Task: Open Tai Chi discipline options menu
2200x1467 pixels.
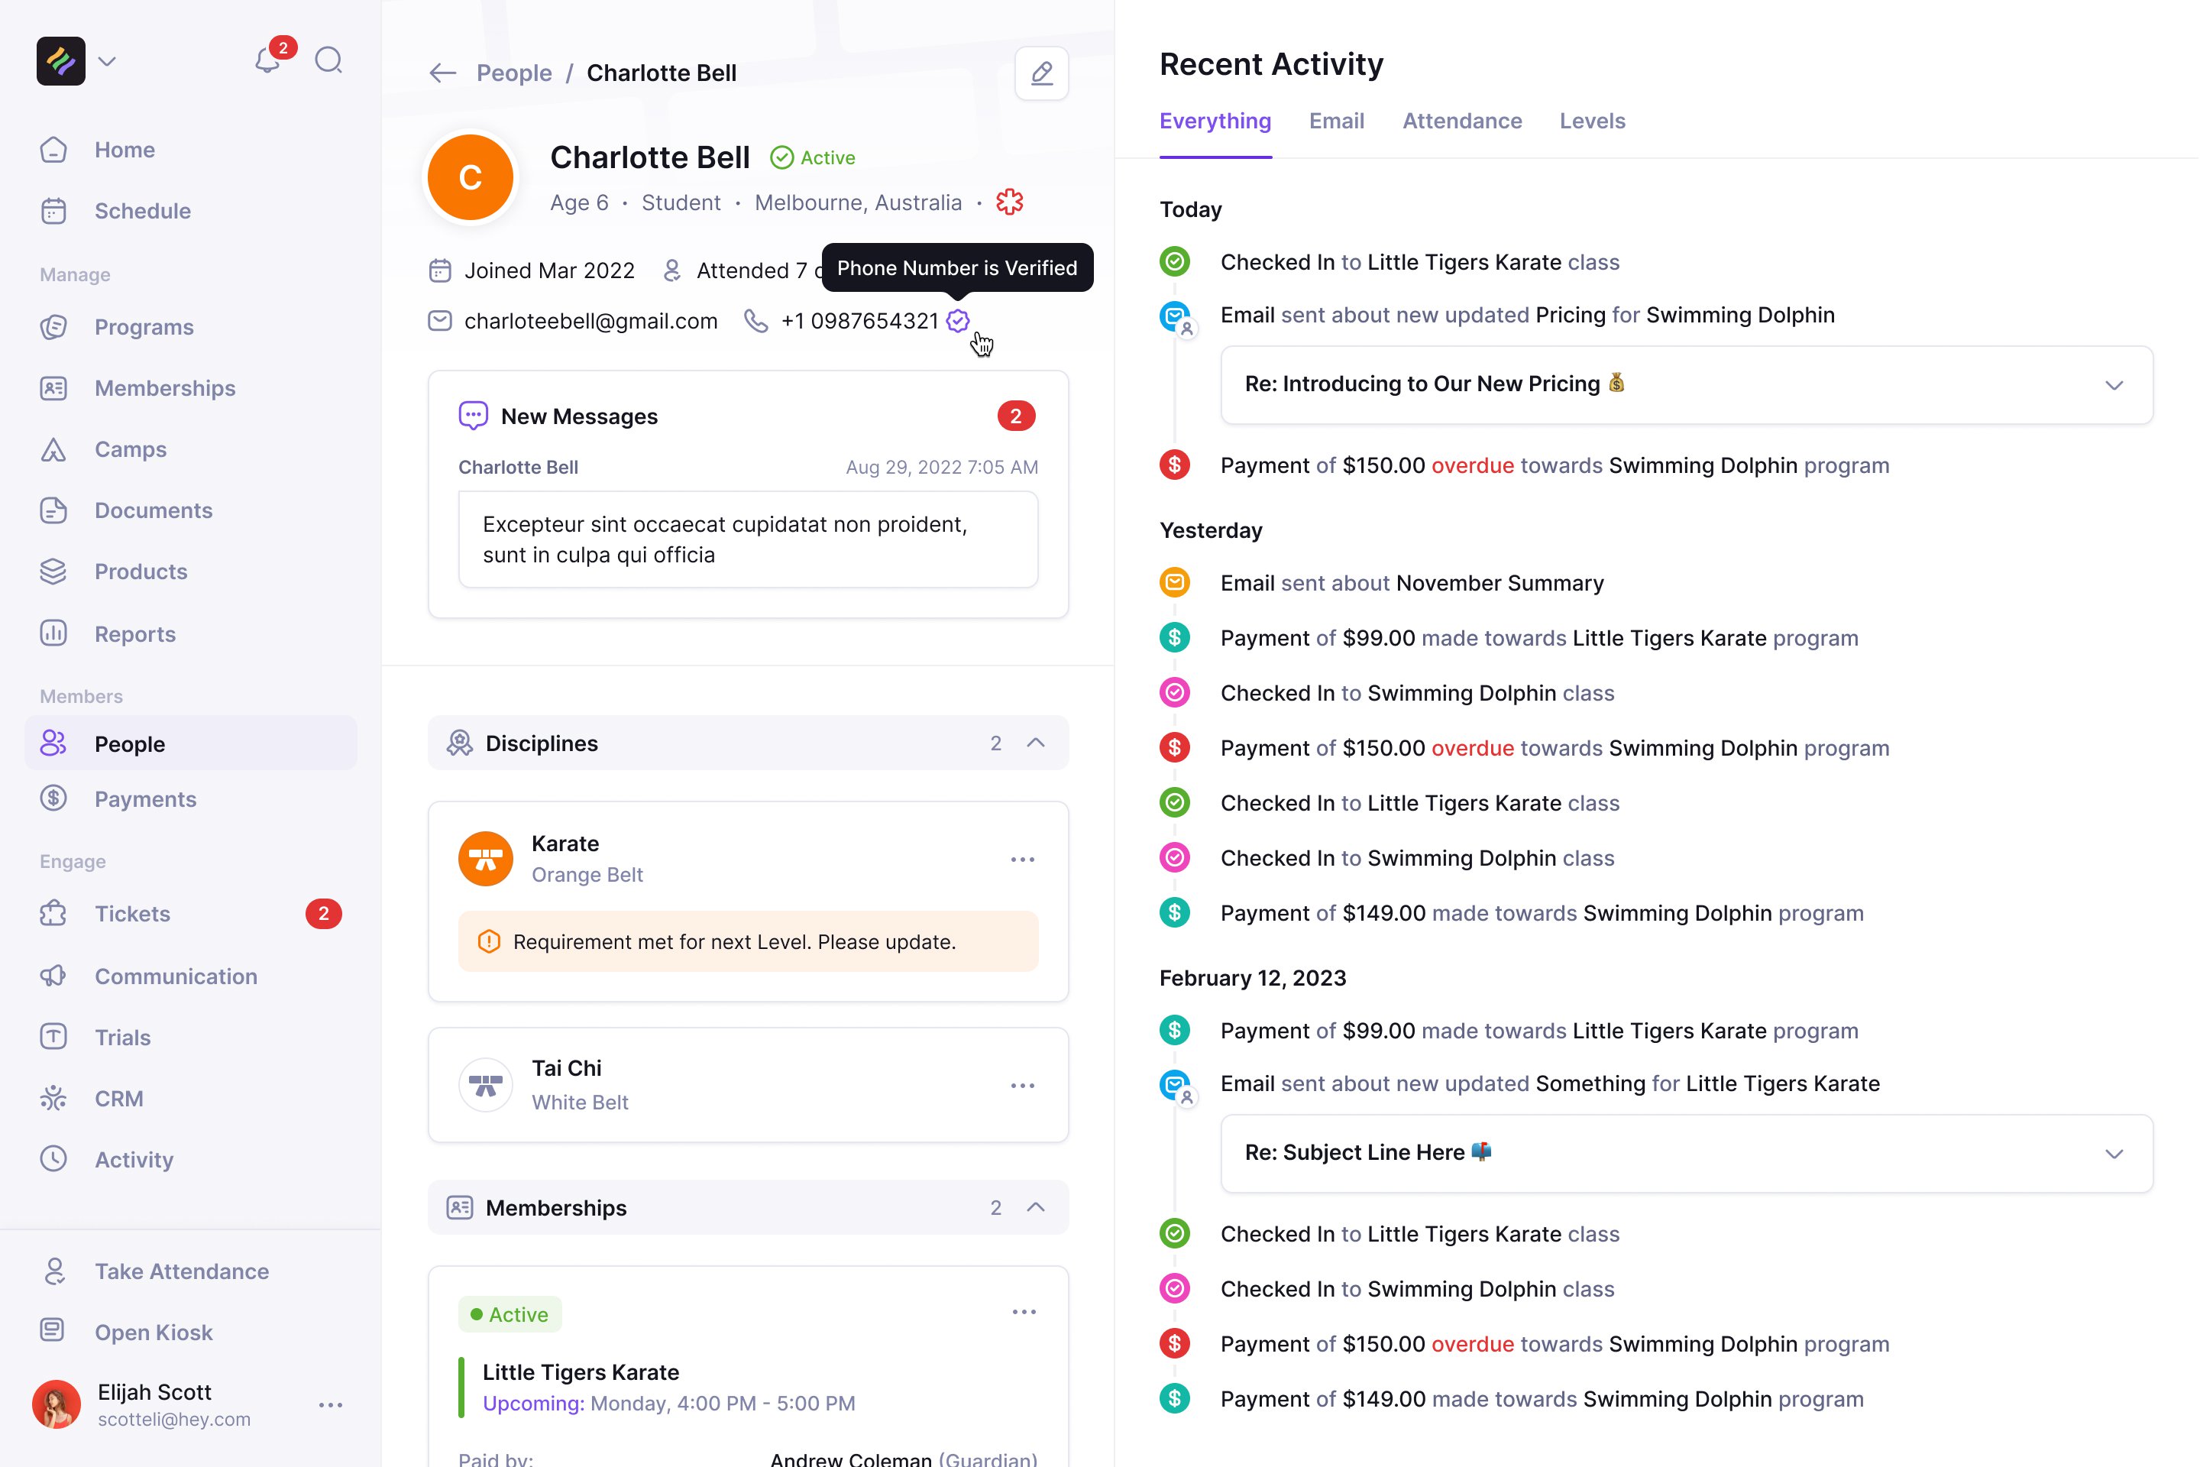Action: point(1022,1085)
